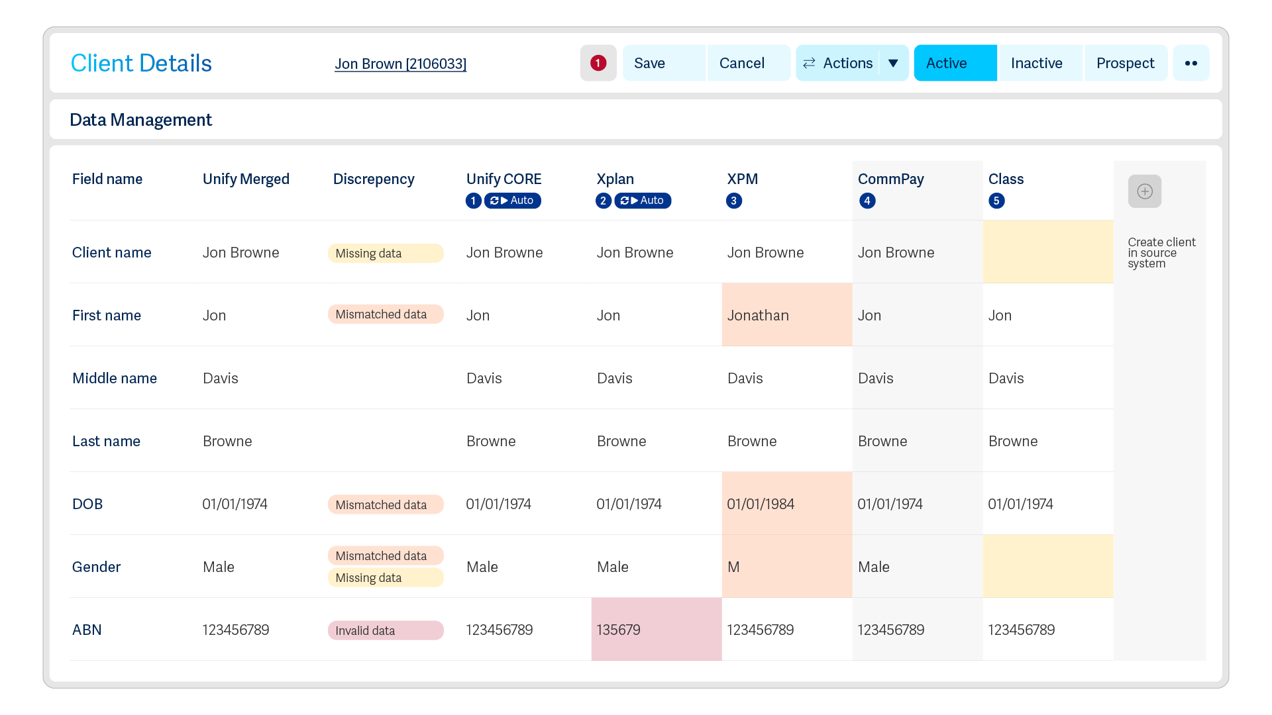The height and width of the screenshot is (715, 1272).
Task: Click the number 3 badge under XPM
Action: click(733, 201)
